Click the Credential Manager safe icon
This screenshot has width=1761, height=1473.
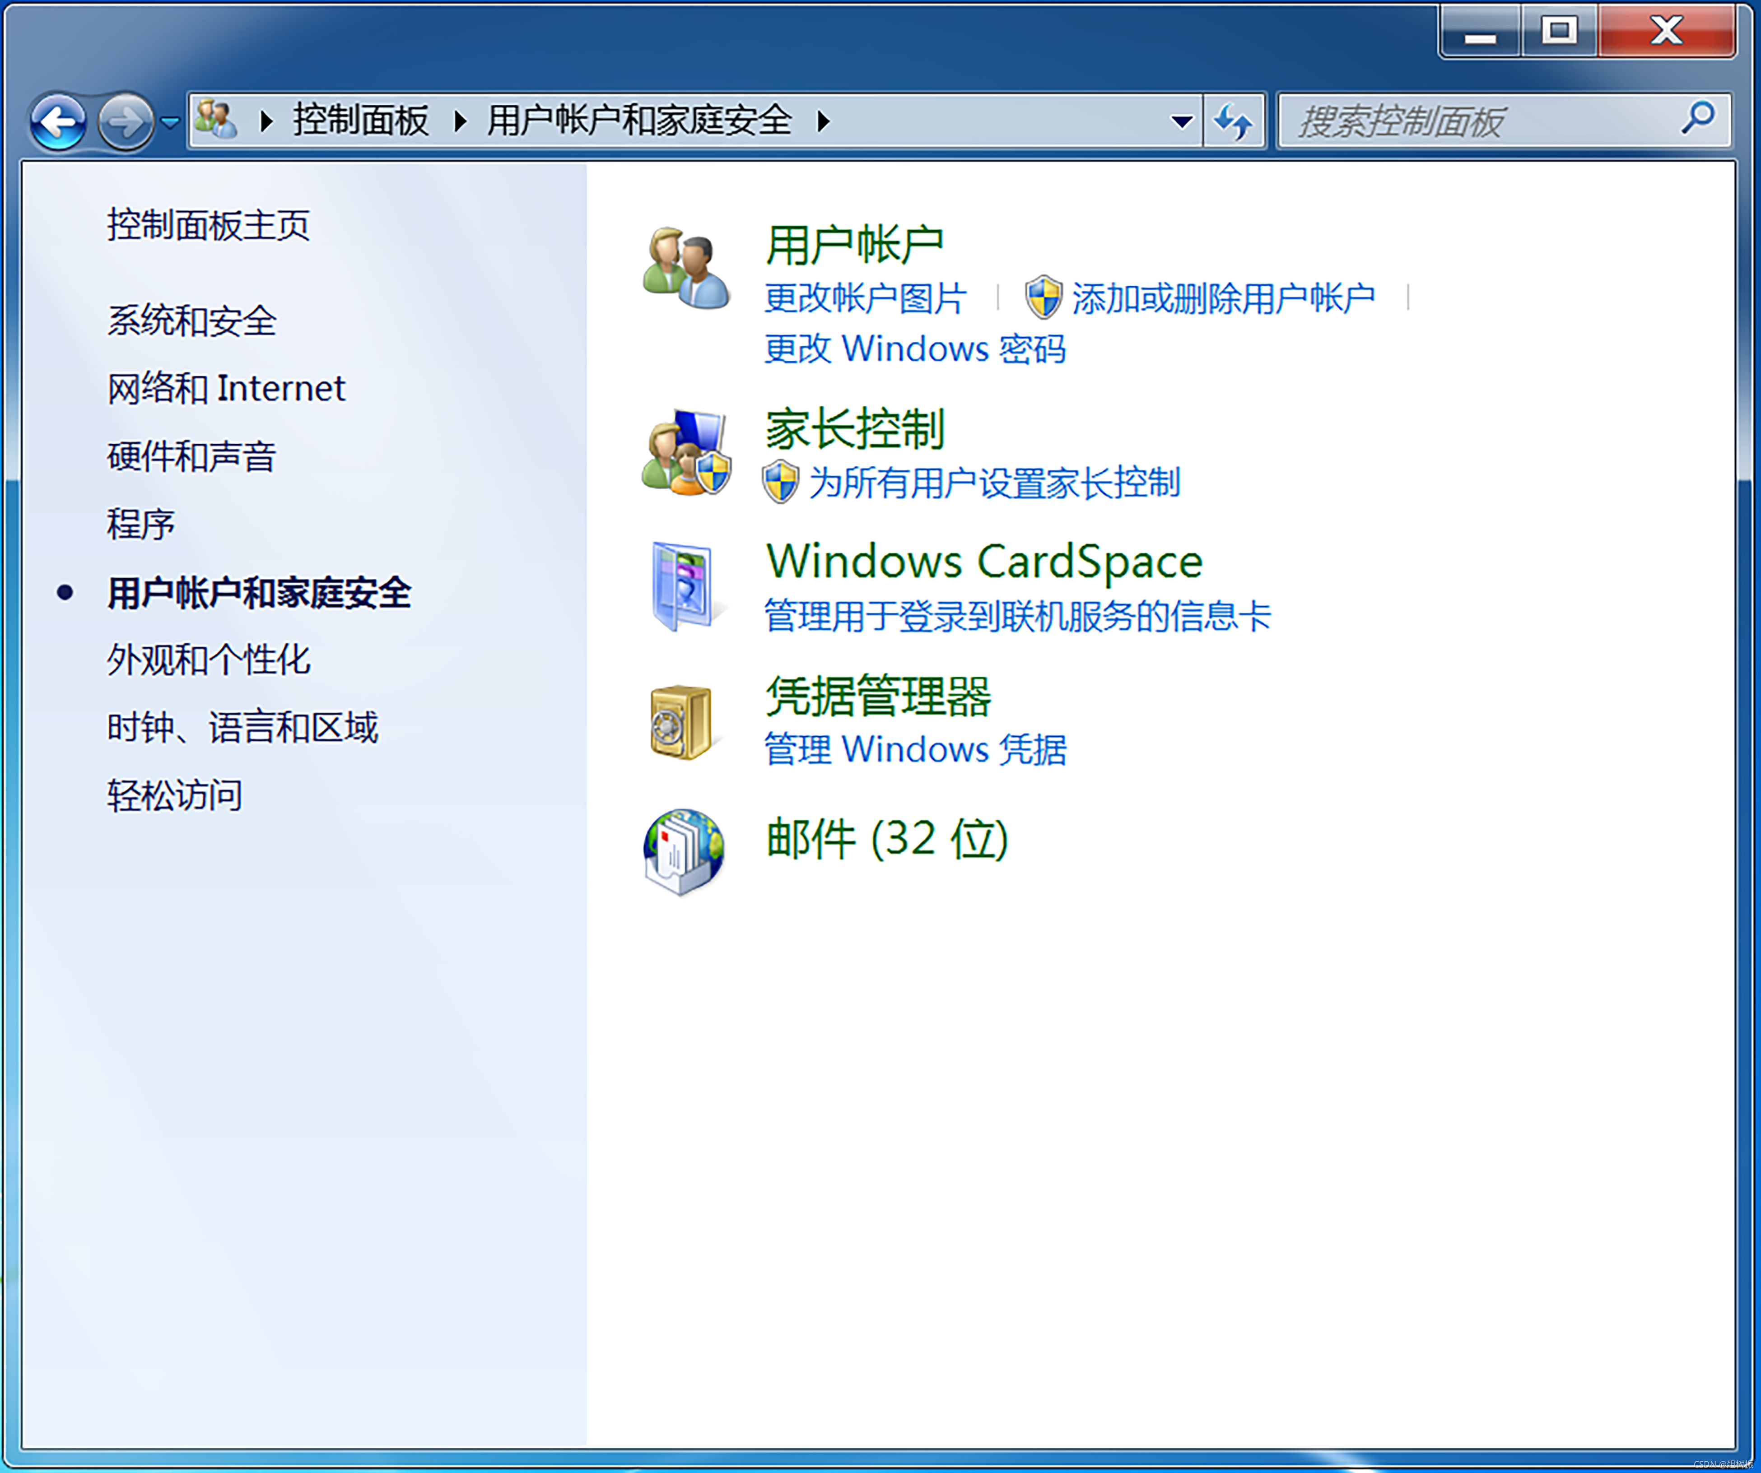pos(681,722)
